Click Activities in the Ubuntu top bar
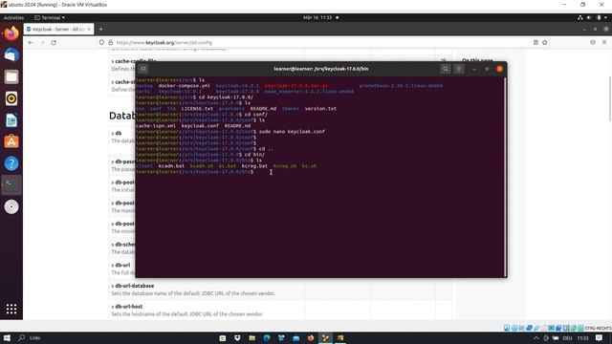Image resolution: width=612 pixels, height=344 pixels. point(13,17)
